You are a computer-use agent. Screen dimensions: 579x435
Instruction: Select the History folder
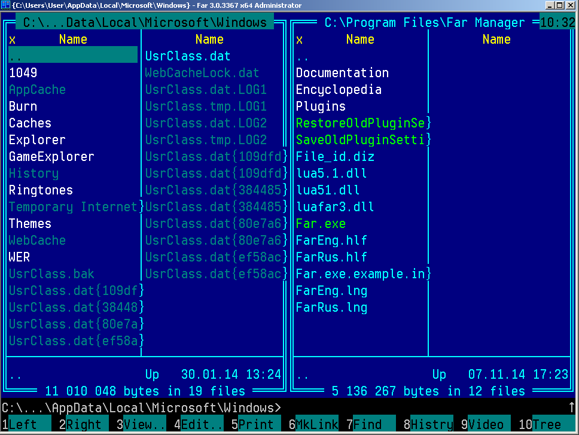pos(33,174)
